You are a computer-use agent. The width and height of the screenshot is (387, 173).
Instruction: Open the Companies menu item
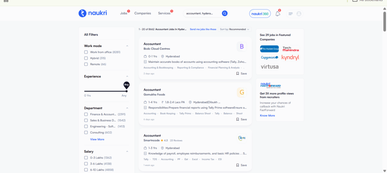pyautogui.click(x=142, y=13)
